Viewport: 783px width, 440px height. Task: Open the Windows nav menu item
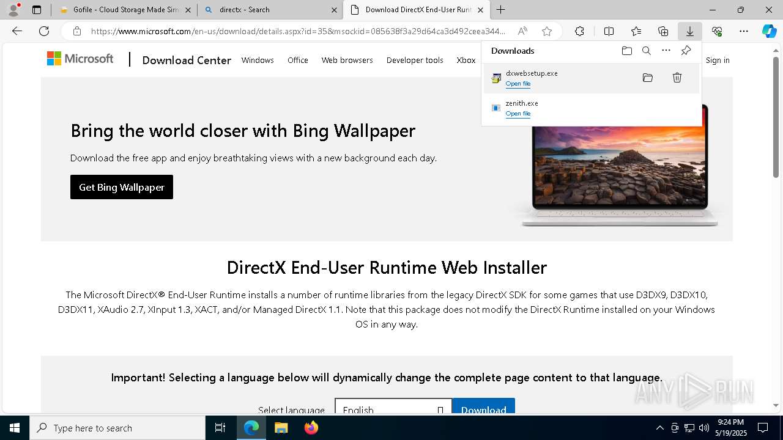[258, 60]
